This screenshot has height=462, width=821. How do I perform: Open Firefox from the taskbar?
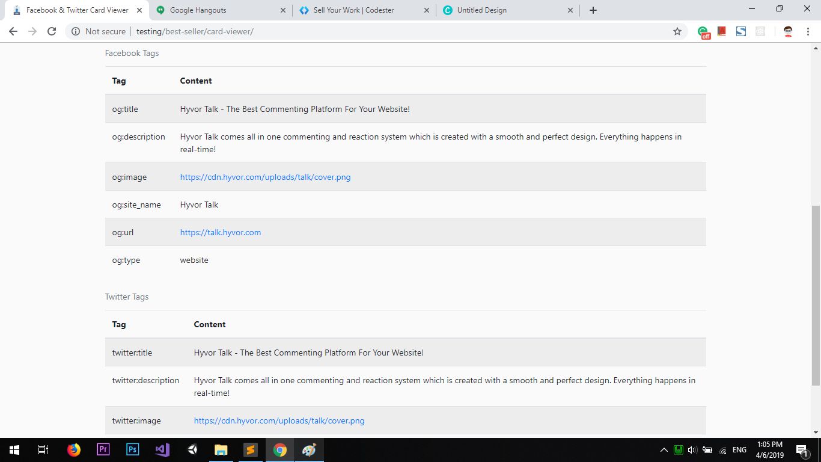74,450
